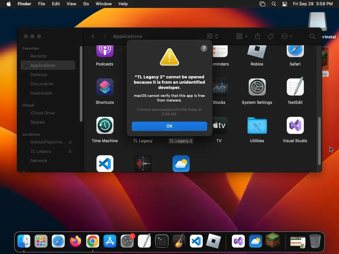Open the Window menu
339x254 pixels.
(x=104, y=4)
